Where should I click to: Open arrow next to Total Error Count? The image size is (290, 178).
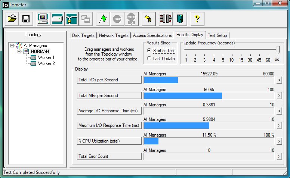(x=279, y=157)
